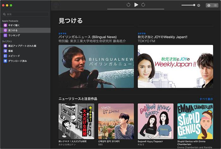Viewport: 221px width, 149px height.
Task: Click Stupid Genius with Emma Chamberlain title
Action: point(191,143)
